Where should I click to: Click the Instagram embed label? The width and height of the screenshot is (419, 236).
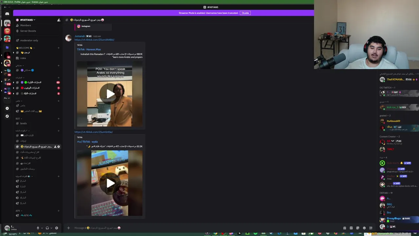(86, 26)
